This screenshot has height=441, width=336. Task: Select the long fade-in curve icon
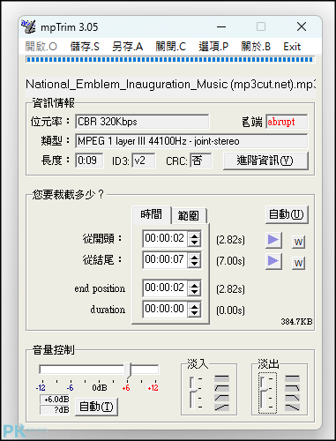click(221, 407)
